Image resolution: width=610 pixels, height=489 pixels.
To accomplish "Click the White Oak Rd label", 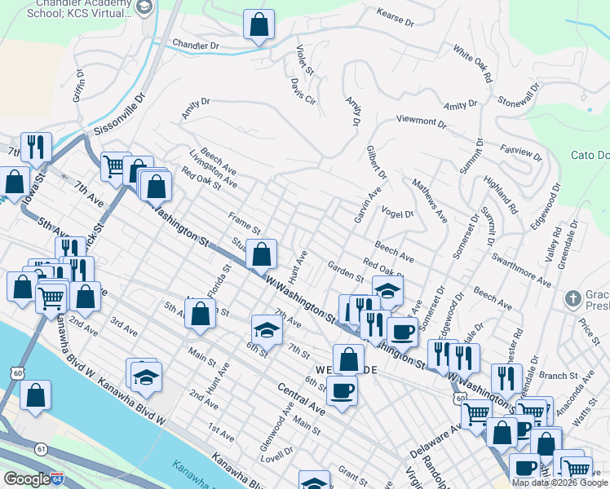I will point(473,64).
